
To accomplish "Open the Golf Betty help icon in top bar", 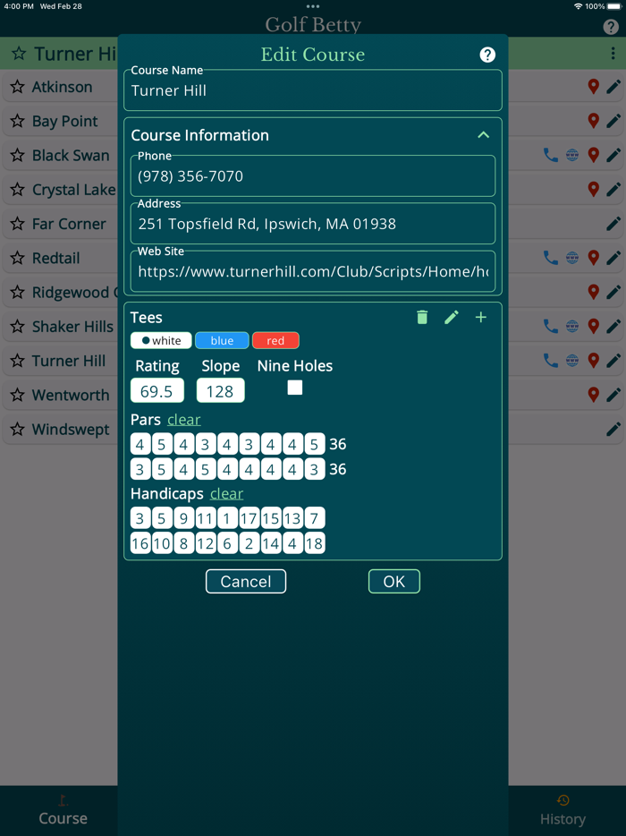I will 611,27.
